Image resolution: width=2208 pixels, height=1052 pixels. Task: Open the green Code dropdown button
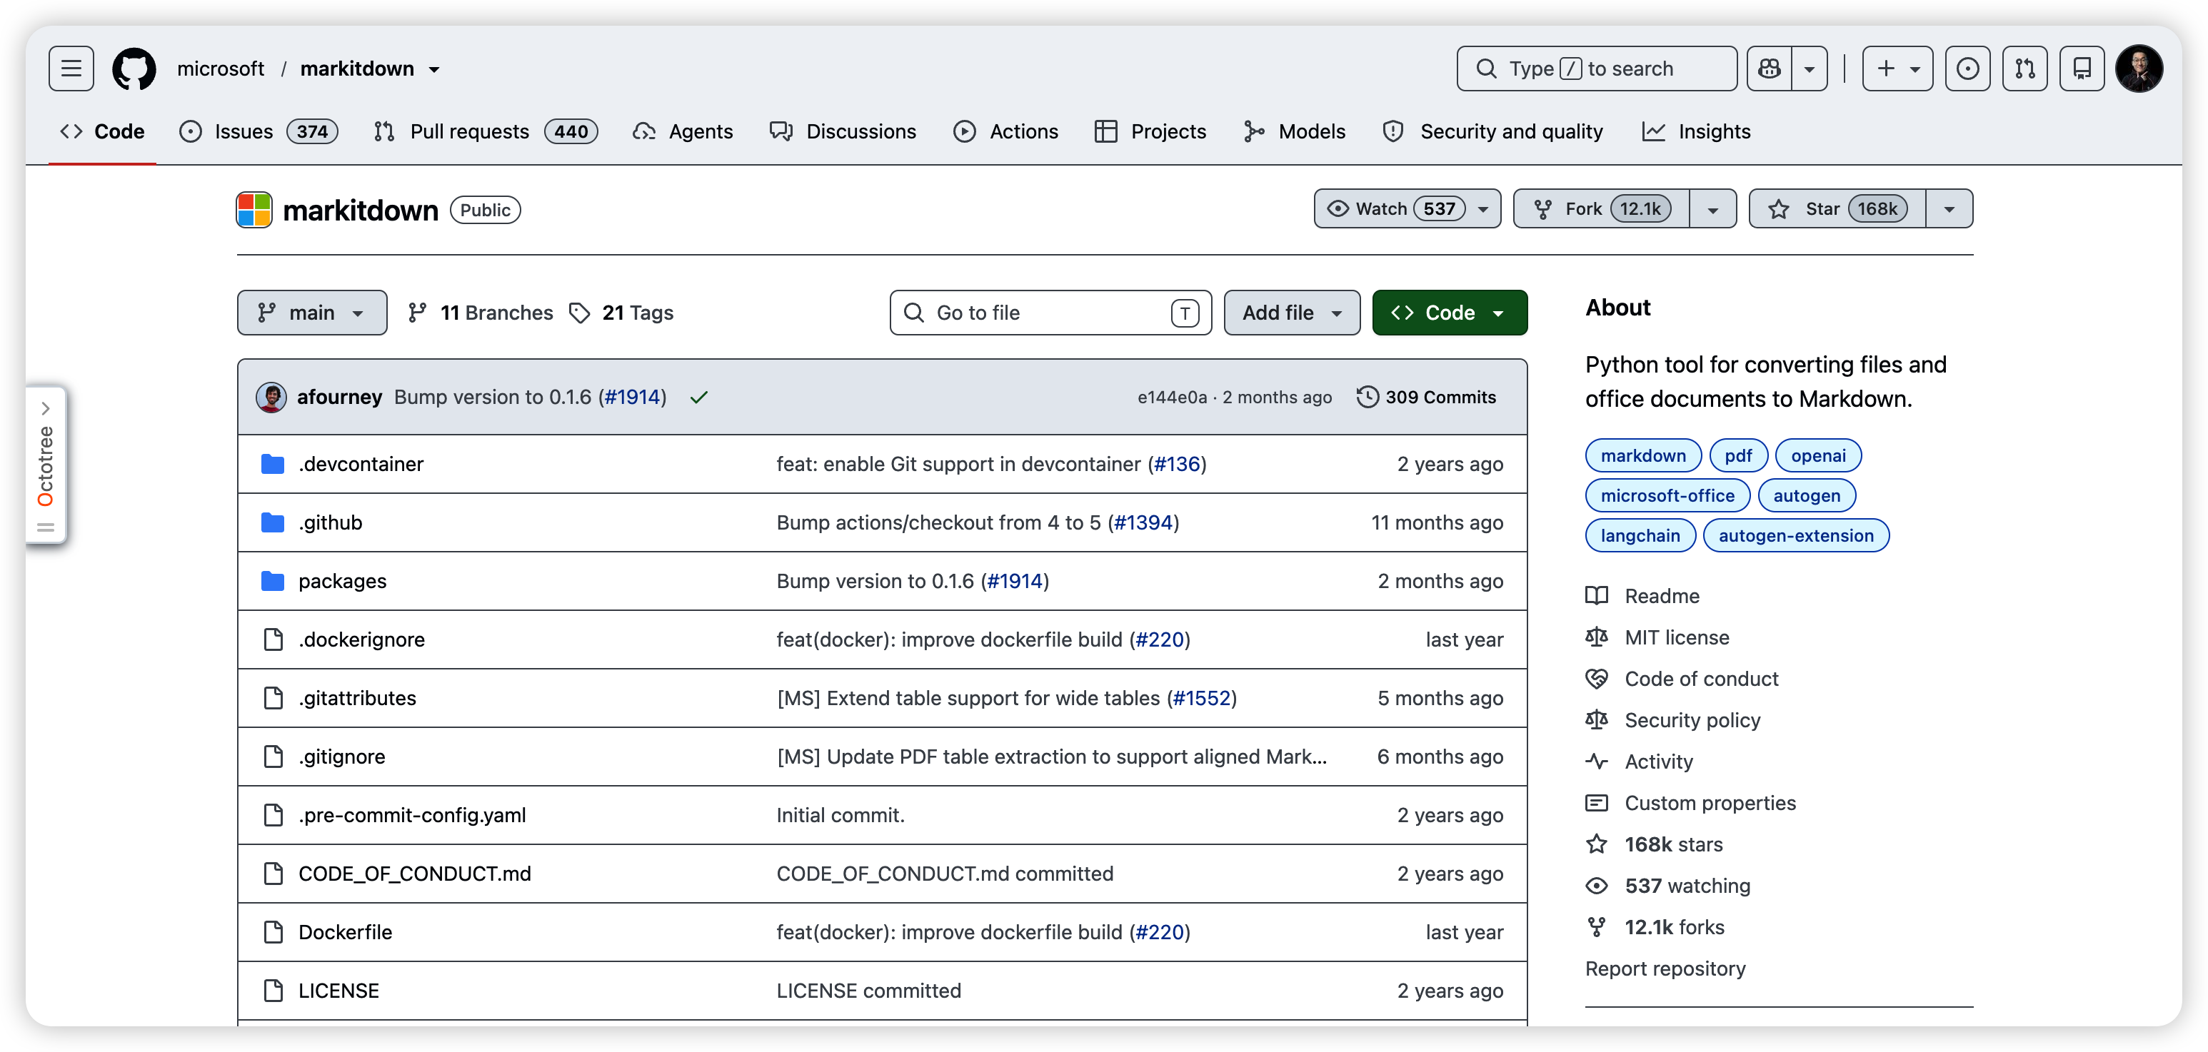[x=1450, y=313]
